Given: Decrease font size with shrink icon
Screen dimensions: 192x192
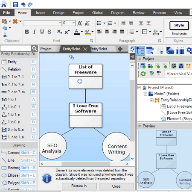Looking at the screenshot, I should tap(87, 23).
